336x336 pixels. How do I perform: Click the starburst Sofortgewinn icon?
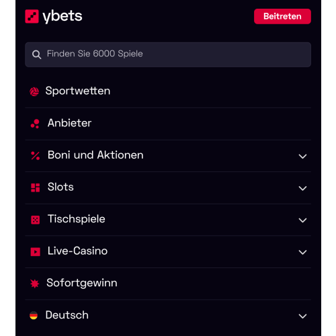point(35,284)
